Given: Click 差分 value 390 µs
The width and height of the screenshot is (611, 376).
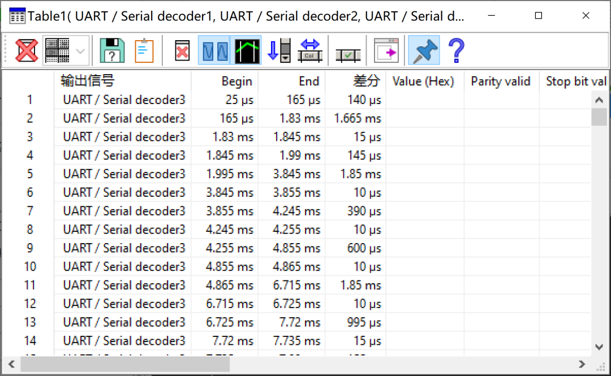Looking at the screenshot, I should (364, 211).
